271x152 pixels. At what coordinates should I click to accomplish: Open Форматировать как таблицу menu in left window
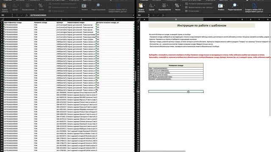click(63, 8)
